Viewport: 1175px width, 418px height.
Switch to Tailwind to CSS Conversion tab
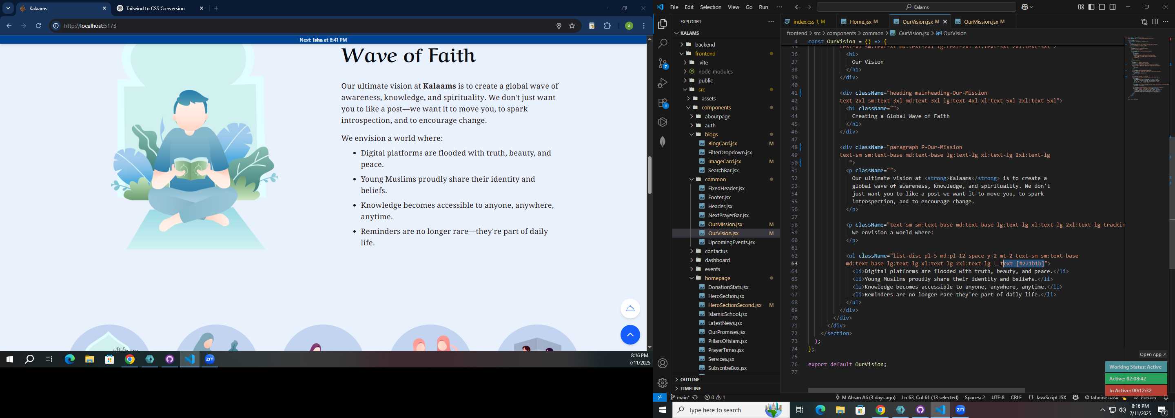tap(160, 8)
